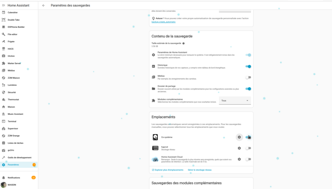Open the Modules complémentaires dropdown set to Tous

(235, 100)
